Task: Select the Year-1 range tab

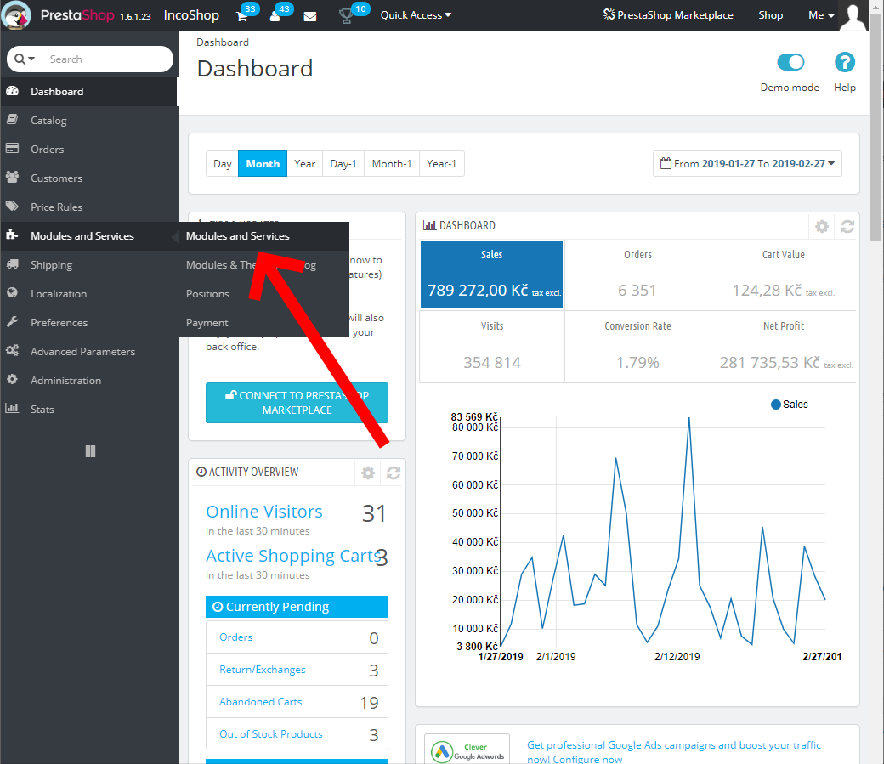Action: 441,163
